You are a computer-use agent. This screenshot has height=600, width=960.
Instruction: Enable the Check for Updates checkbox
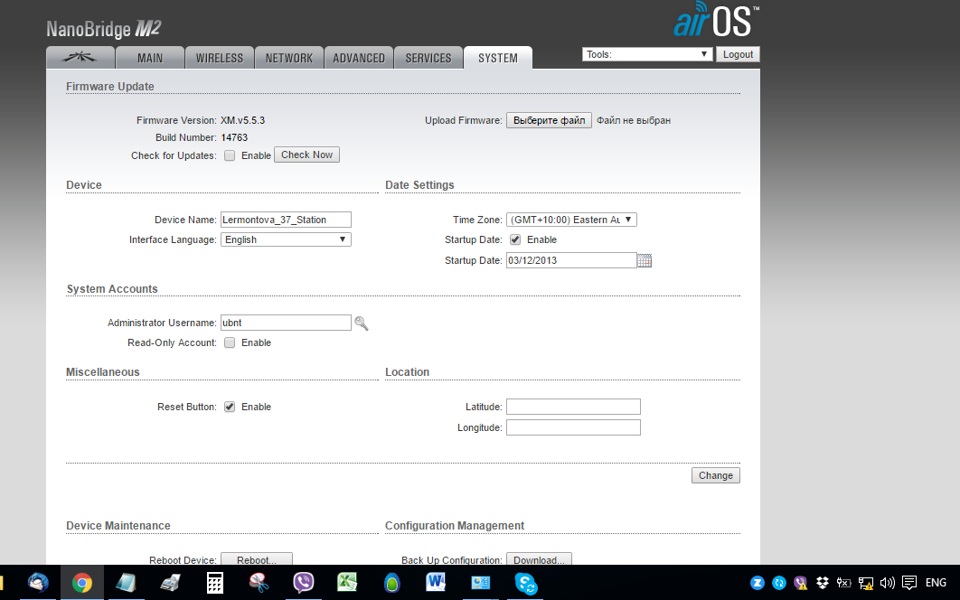pos(230,155)
